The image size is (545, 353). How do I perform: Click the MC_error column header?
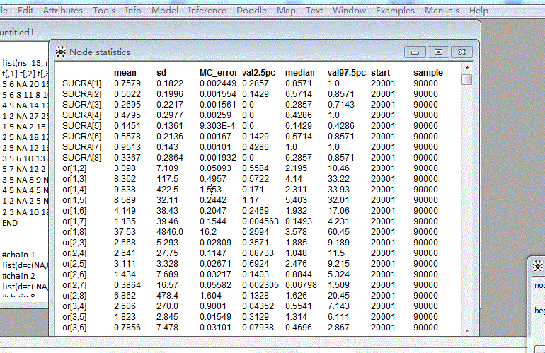217,73
